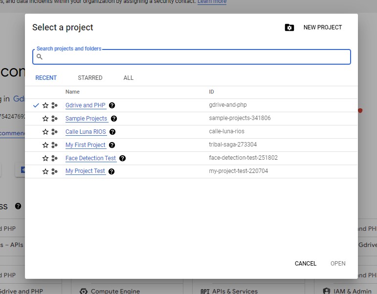Image resolution: width=377 pixels, height=294 pixels.
Task: Open help icon next to Face Detection Test
Action: pos(122,158)
